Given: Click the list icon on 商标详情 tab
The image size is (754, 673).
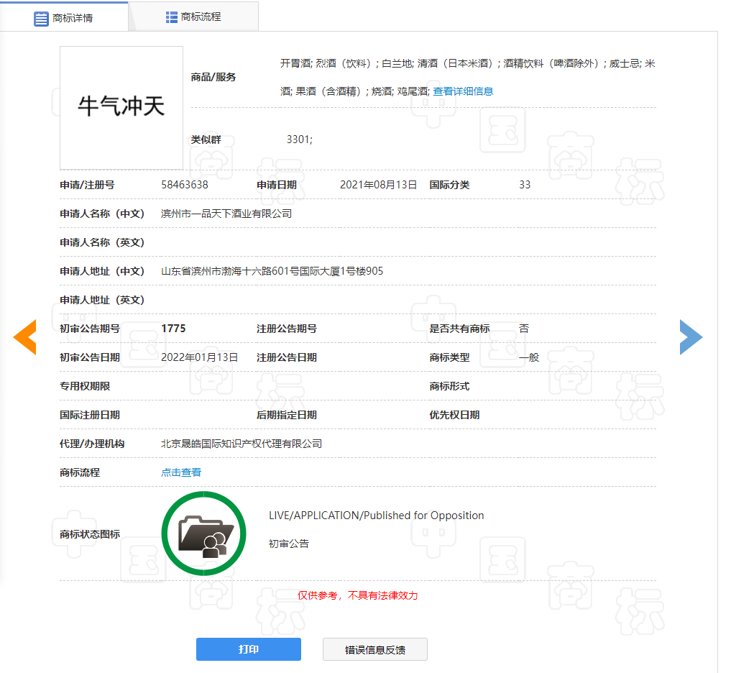Looking at the screenshot, I should [x=42, y=18].
